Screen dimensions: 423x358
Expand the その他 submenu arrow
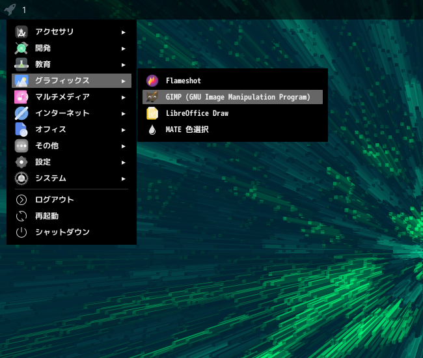123,146
